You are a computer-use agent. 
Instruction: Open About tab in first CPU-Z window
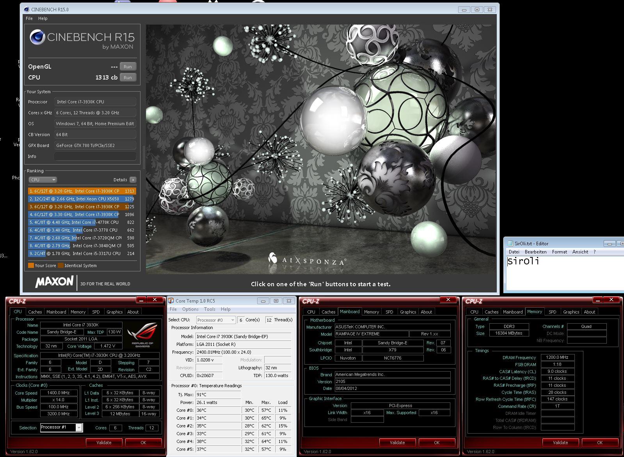pos(133,312)
